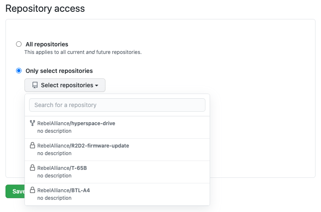Click the lock icon beside R2D2-firmware-update
321x212 pixels.
[x=32, y=145]
